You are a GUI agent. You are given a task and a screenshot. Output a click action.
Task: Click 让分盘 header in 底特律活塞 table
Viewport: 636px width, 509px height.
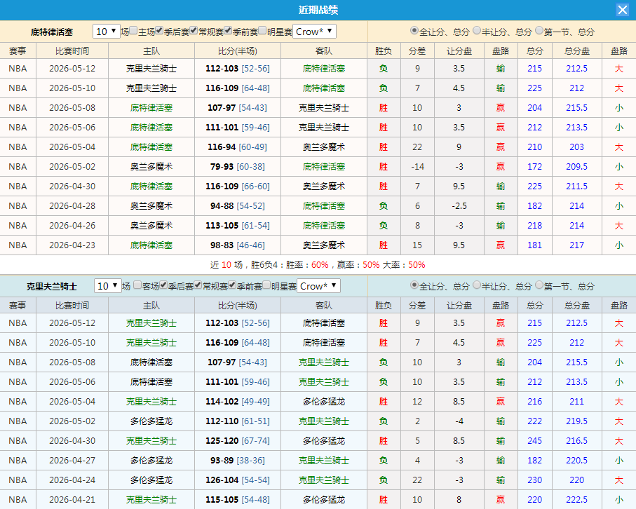459,51
